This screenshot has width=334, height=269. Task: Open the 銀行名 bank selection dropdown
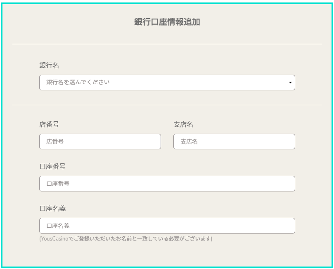[x=167, y=83]
